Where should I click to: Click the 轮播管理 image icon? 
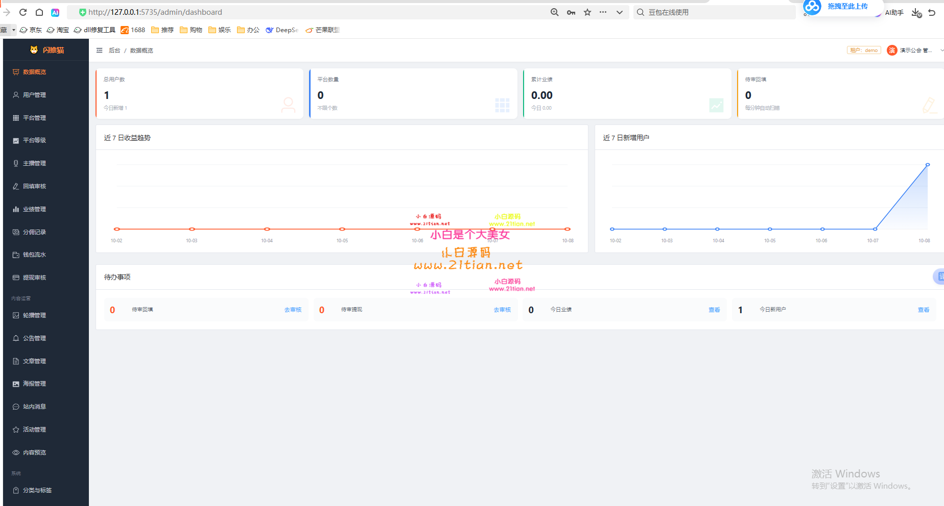click(x=16, y=315)
